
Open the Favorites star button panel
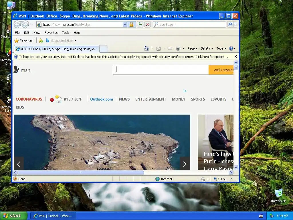pyautogui.click(x=23, y=40)
